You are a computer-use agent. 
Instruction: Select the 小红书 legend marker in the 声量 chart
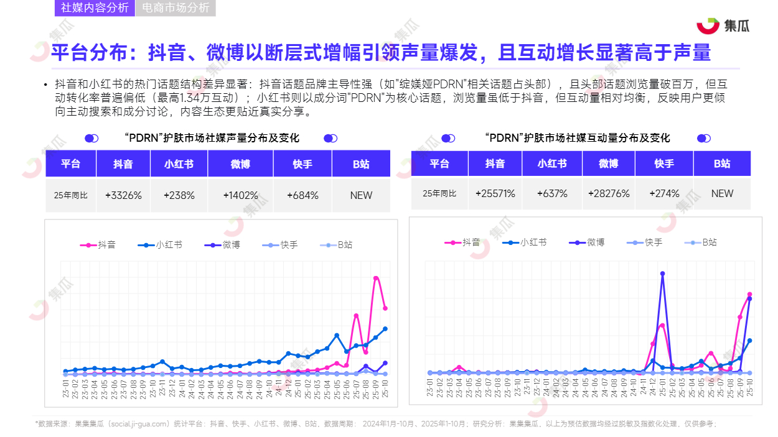(146, 245)
